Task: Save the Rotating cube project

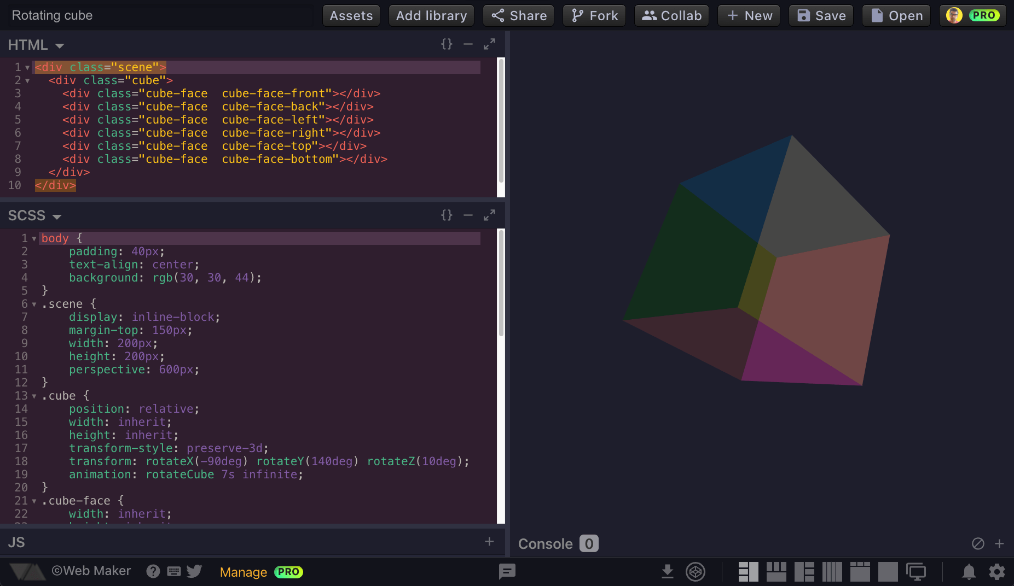Action: tap(820, 15)
